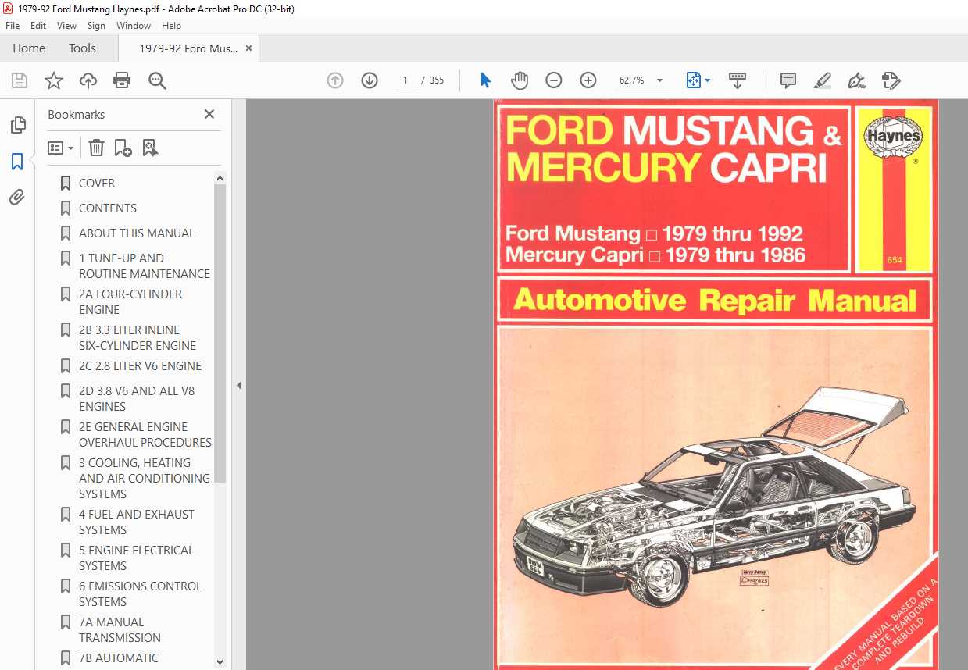Click the bookmarks panel scrollbar thumb
This screenshot has height=670, width=968.
click(220, 334)
